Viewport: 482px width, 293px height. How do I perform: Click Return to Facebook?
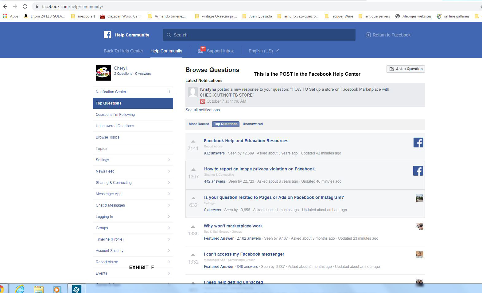388,35
